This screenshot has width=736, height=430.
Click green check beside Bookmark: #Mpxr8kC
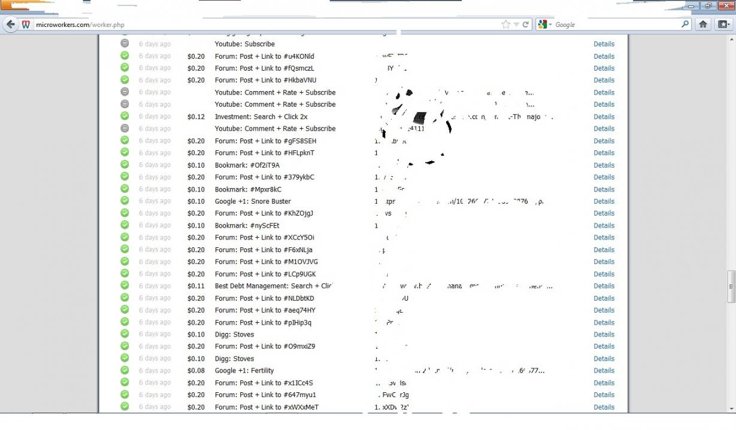pyautogui.click(x=125, y=189)
